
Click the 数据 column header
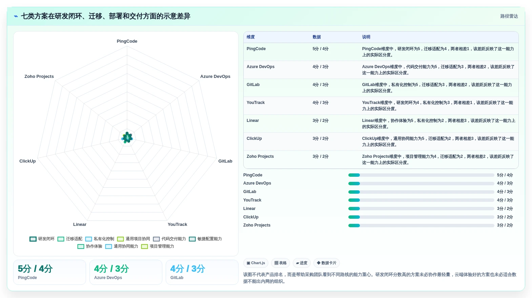point(316,37)
